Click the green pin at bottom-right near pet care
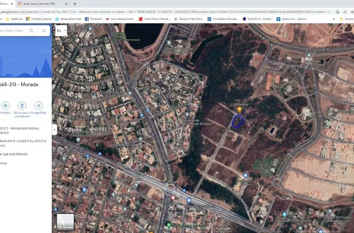The image size is (354, 233). pyautogui.click(x=330, y=211)
